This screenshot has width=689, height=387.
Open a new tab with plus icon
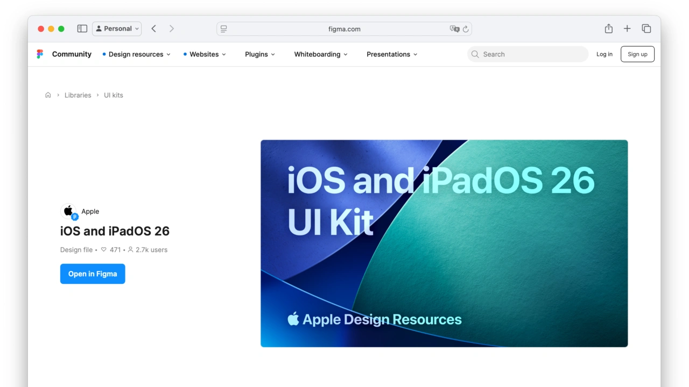click(x=627, y=29)
